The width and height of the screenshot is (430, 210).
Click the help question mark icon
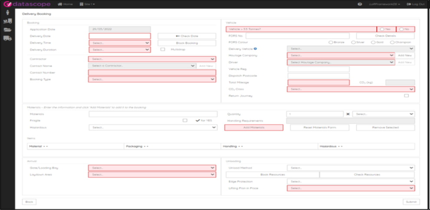pyautogui.click(x=360, y=4)
